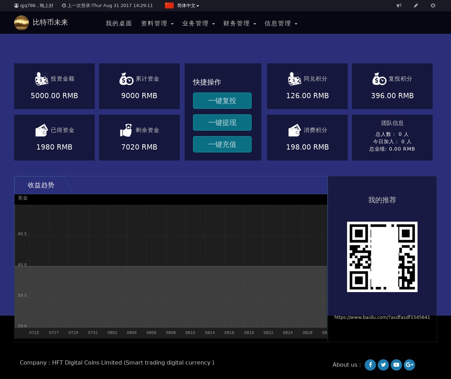Click the clock icon beside last login time
Image resolution: width=451 pixels, height=379 pixels.
pyautogui.click(x=64, y=6)
